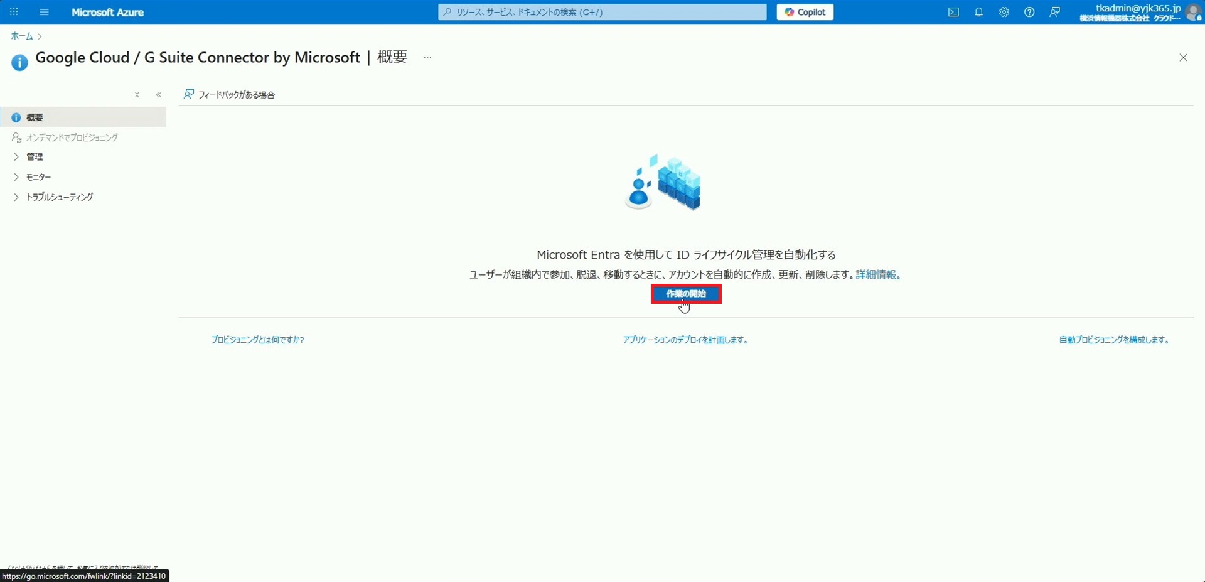Image resolution: width=1205 pixels, height=582 pixels.
Task: Focus the resource search box
Action: [602, 12]
